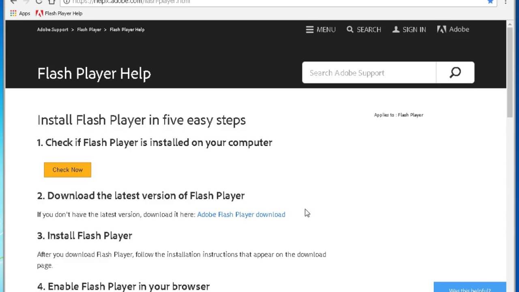The height and width of the screenshot is (292, 519).
Task: Click the Check Now button
Action: pyautogui.click(x=68, y=170)
